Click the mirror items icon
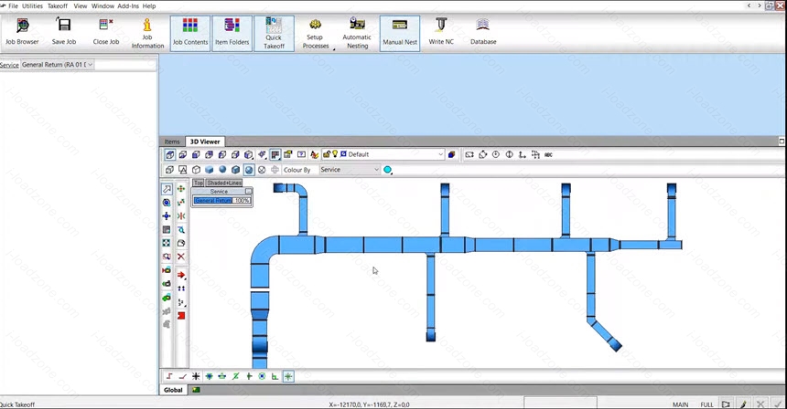The height and width of the screenshot is (409, 787). click(181, 215)
